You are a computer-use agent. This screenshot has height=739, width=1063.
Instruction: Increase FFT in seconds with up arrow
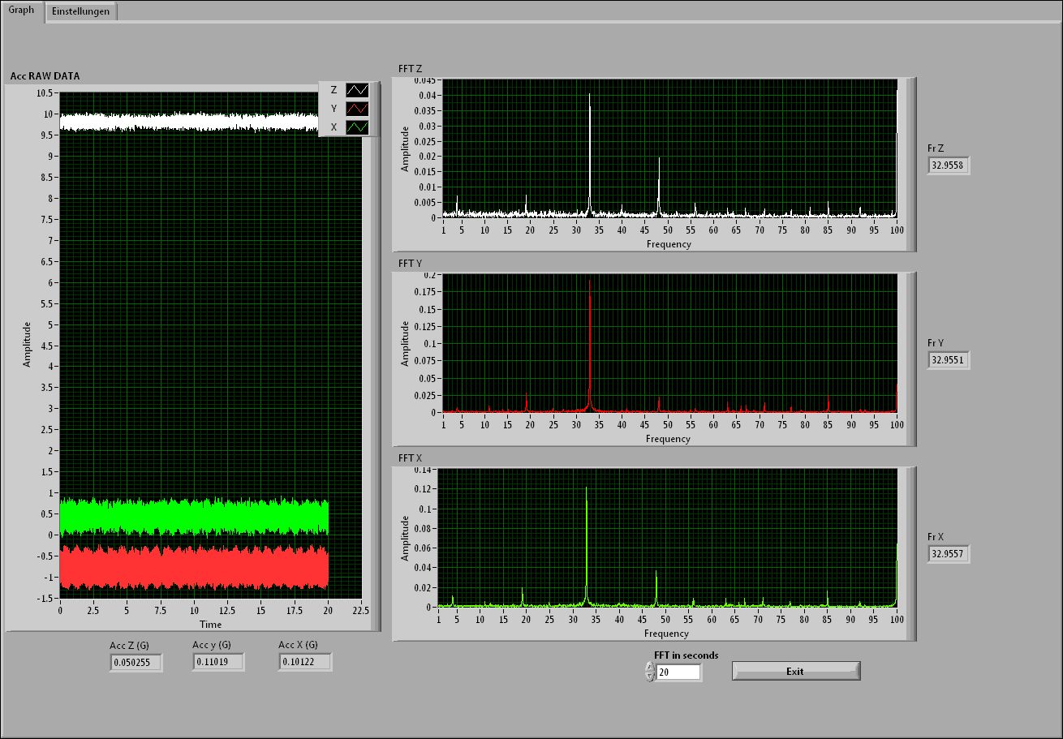coord(649,667)
